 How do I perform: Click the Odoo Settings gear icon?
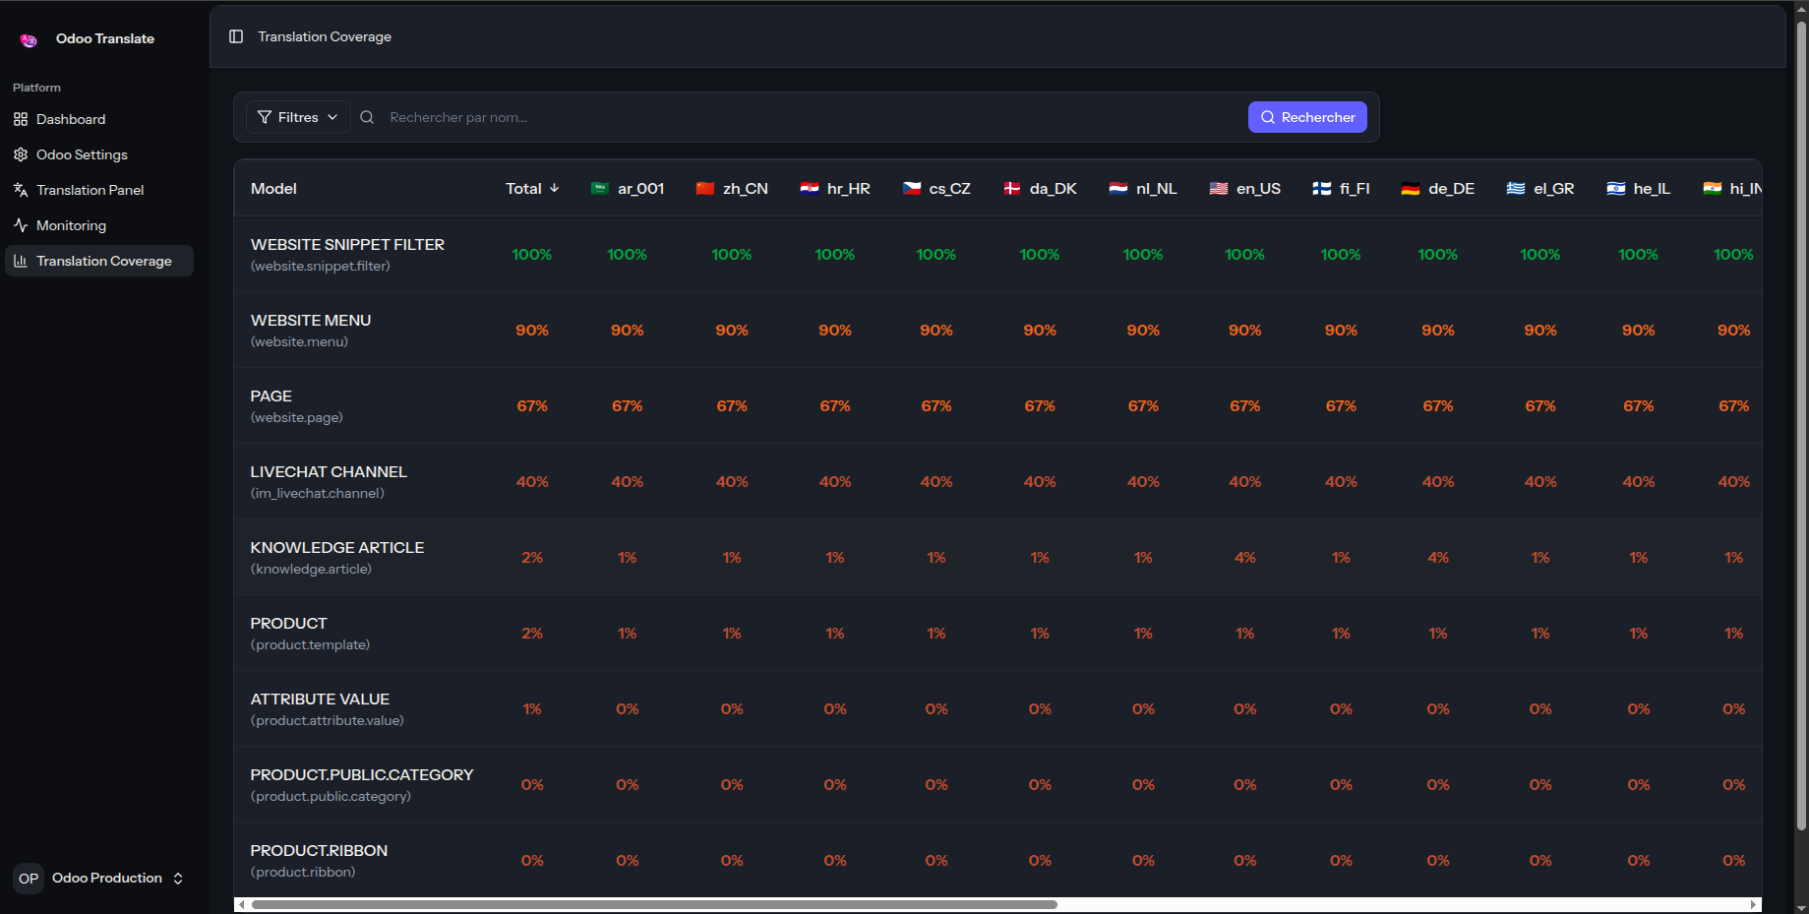tap(21, 154)
